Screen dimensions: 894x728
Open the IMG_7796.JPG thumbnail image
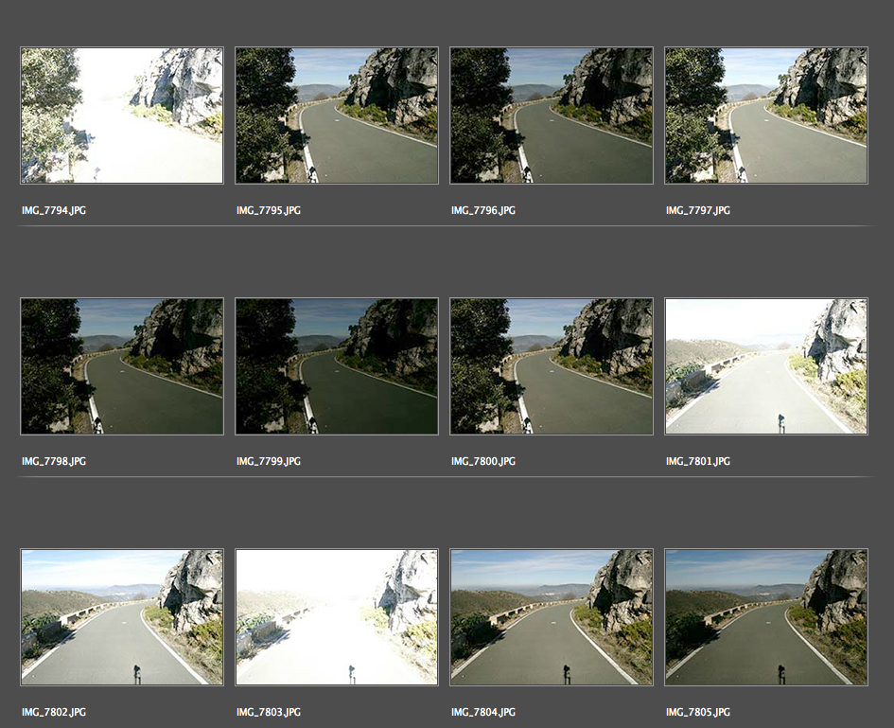pos(552,115)
